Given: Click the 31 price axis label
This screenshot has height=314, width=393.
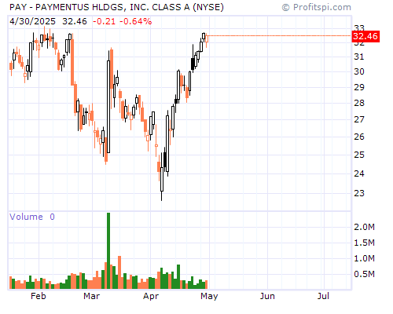Looking at the screenshot, I should point(359,57).
